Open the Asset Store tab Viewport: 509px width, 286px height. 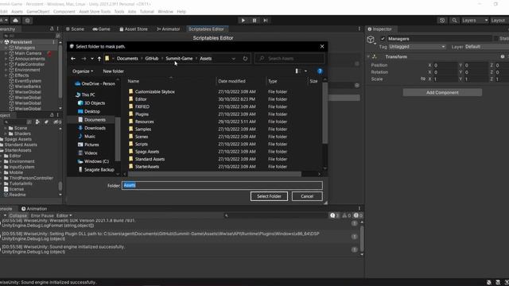click(134, 29)
